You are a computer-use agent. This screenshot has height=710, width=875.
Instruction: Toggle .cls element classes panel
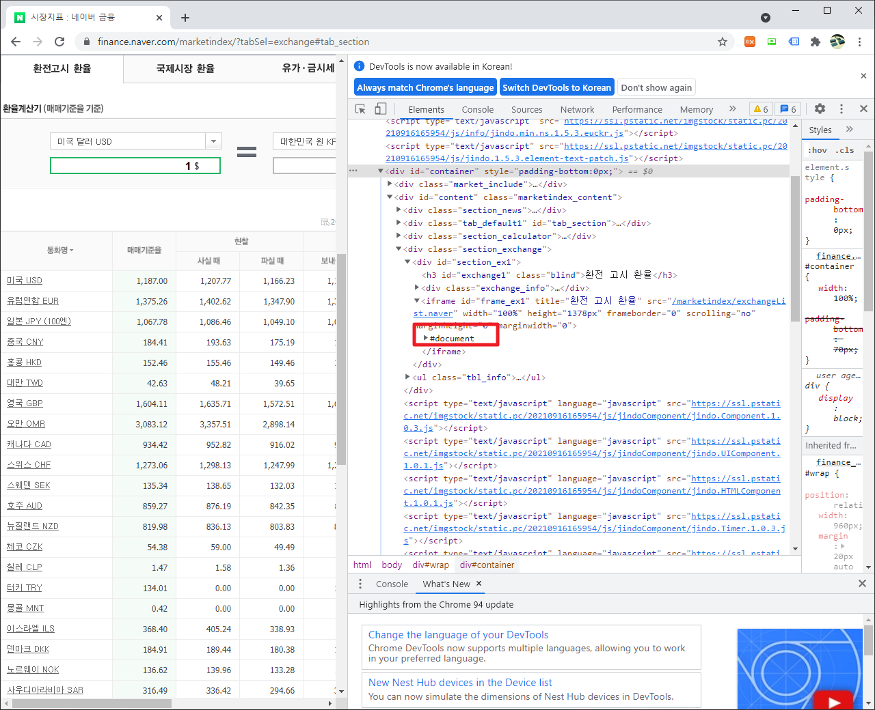coord(846,150)
